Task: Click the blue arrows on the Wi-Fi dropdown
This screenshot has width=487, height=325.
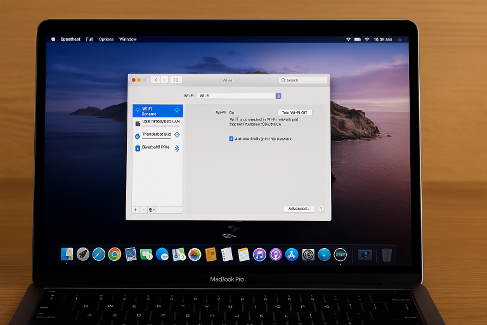Action: point(278,96)
